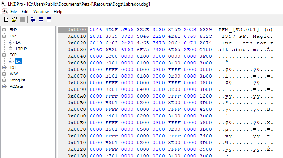The width and height of the screenshot is (283, 158).
Task: Click the New file toolbar icon
Action: [x=6, y=20]
